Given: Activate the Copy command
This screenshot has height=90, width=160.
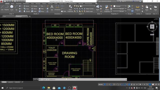Looking at the screenshot, I should [26, 9].
